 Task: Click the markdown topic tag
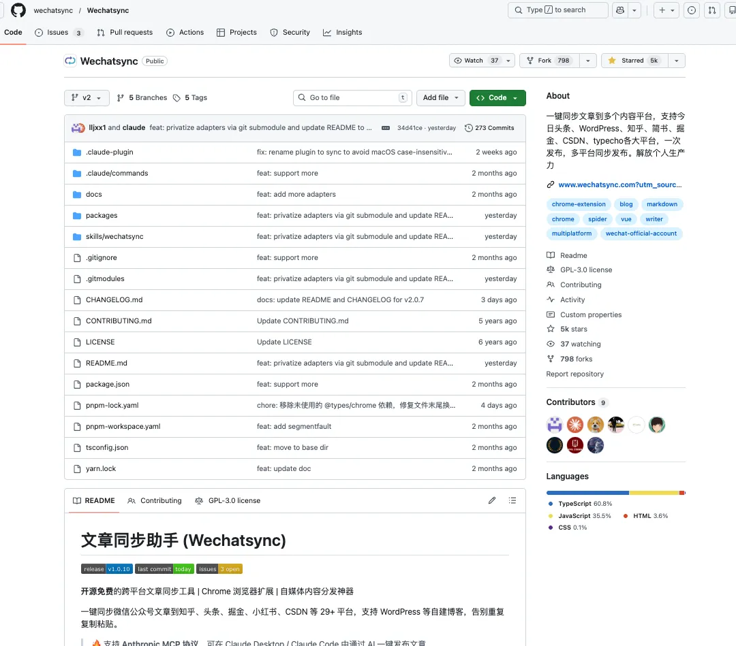(662, 204)
